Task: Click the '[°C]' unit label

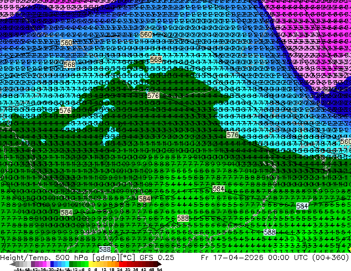Action: 127,258
